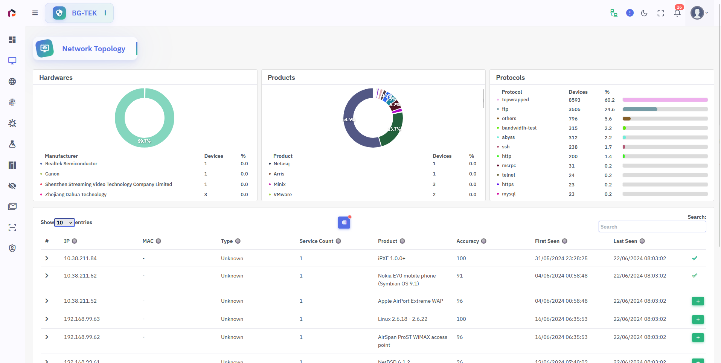721x363 pixels.
Task: Open the Show entries dropdown
Action: 64,223
